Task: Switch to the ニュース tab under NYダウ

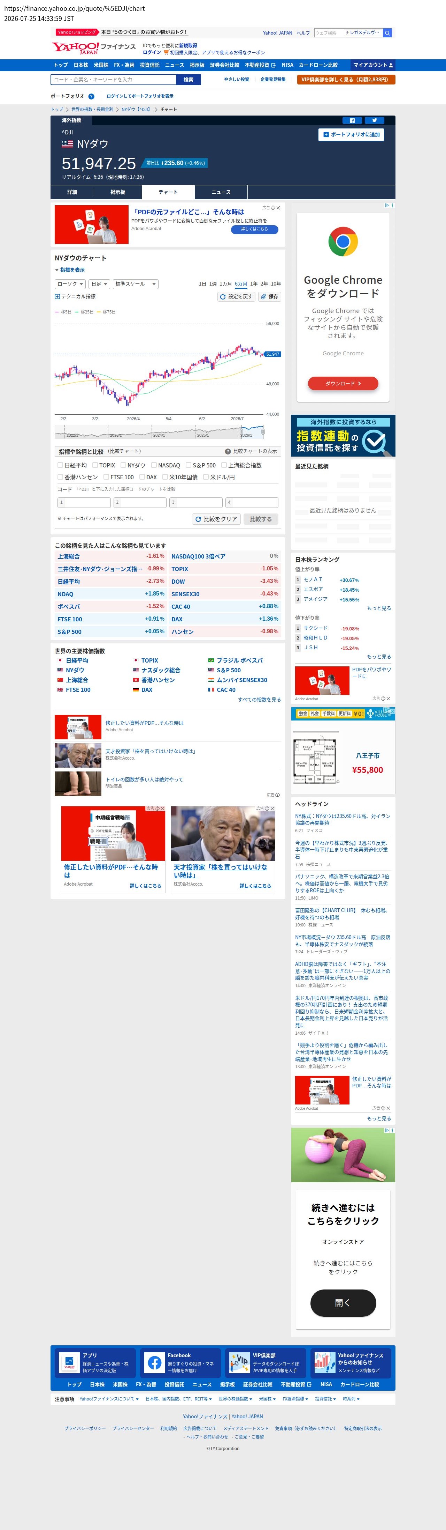Action: 221,192
